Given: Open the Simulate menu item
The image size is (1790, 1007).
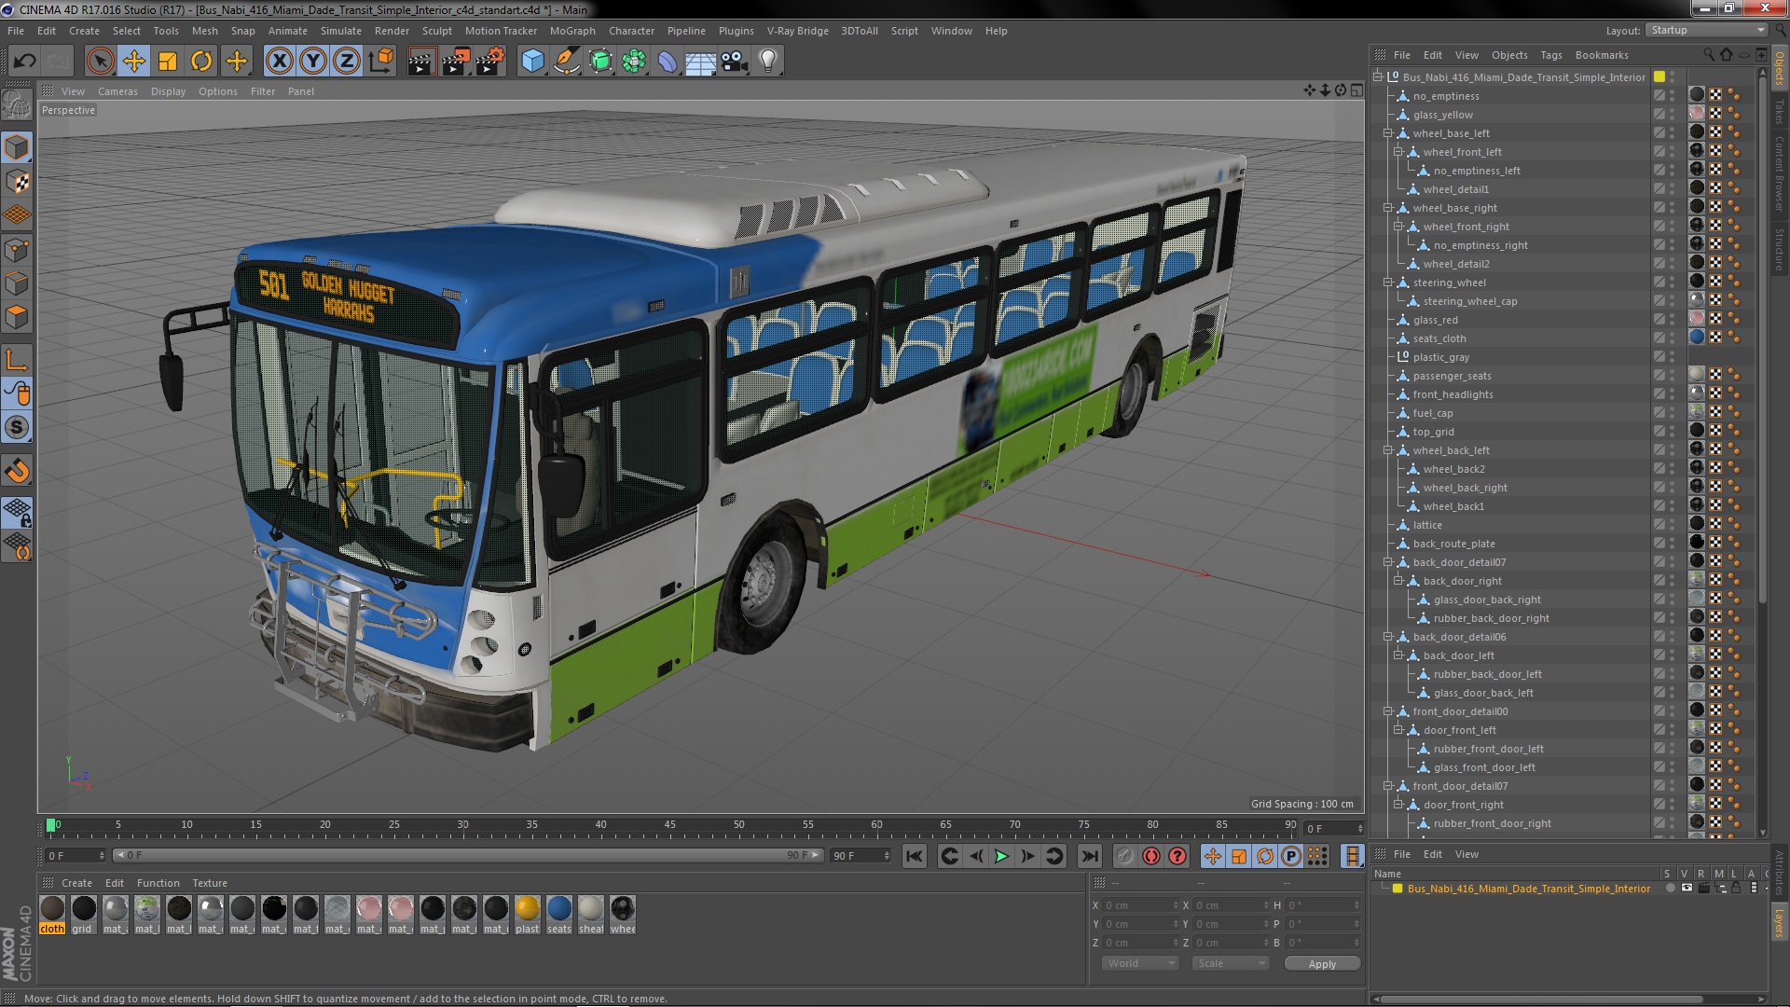Looking at the screenshot, I should coord(333,30).
